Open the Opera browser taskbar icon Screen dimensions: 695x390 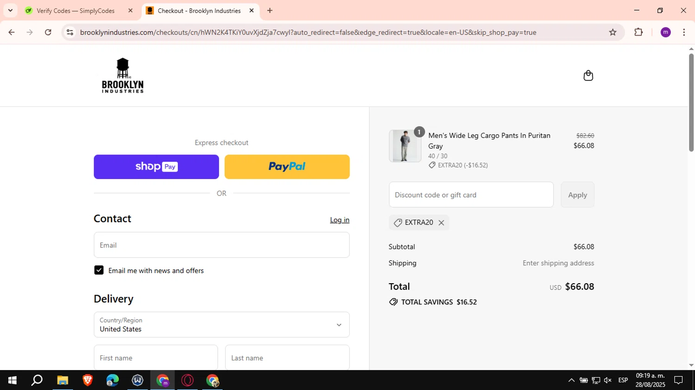[x=188, y=380]
